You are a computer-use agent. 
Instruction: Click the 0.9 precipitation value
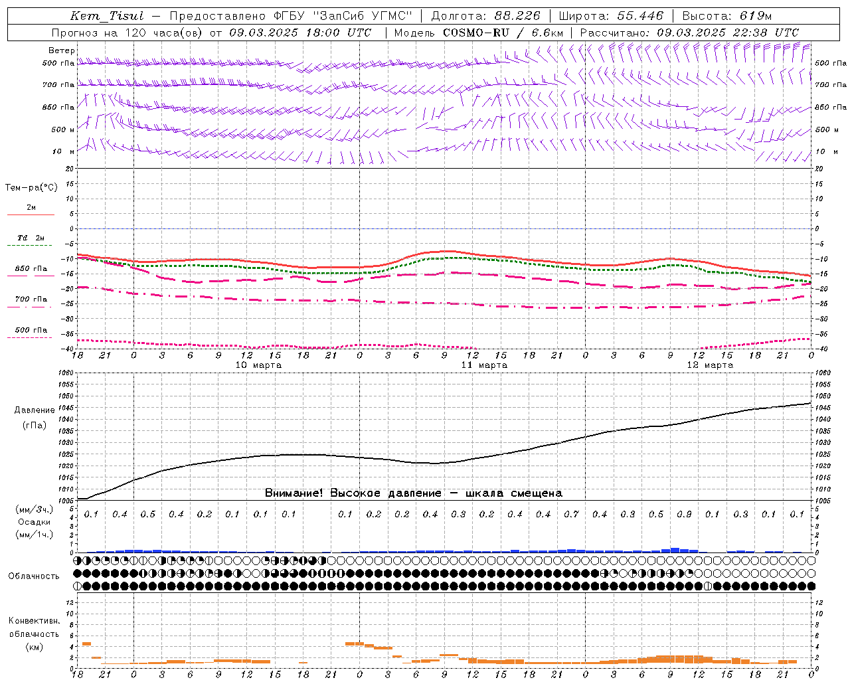[x=685, y=515]
